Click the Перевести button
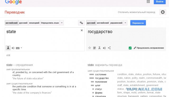169x97 pixels. [138, 23]
